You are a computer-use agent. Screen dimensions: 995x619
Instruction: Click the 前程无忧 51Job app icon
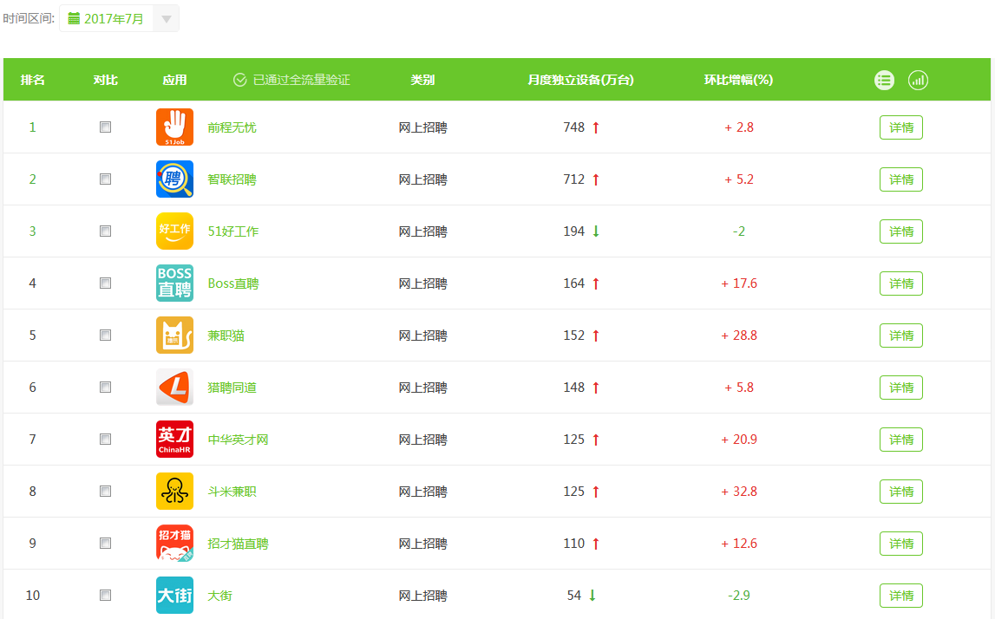174,127
